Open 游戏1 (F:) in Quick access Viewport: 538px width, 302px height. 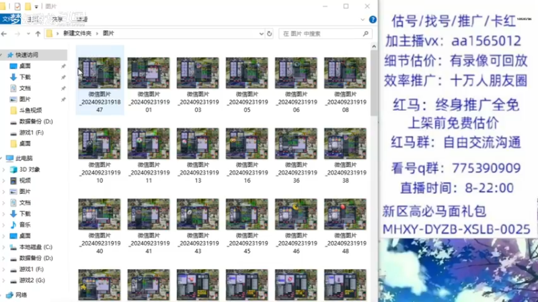click(31, 132)
